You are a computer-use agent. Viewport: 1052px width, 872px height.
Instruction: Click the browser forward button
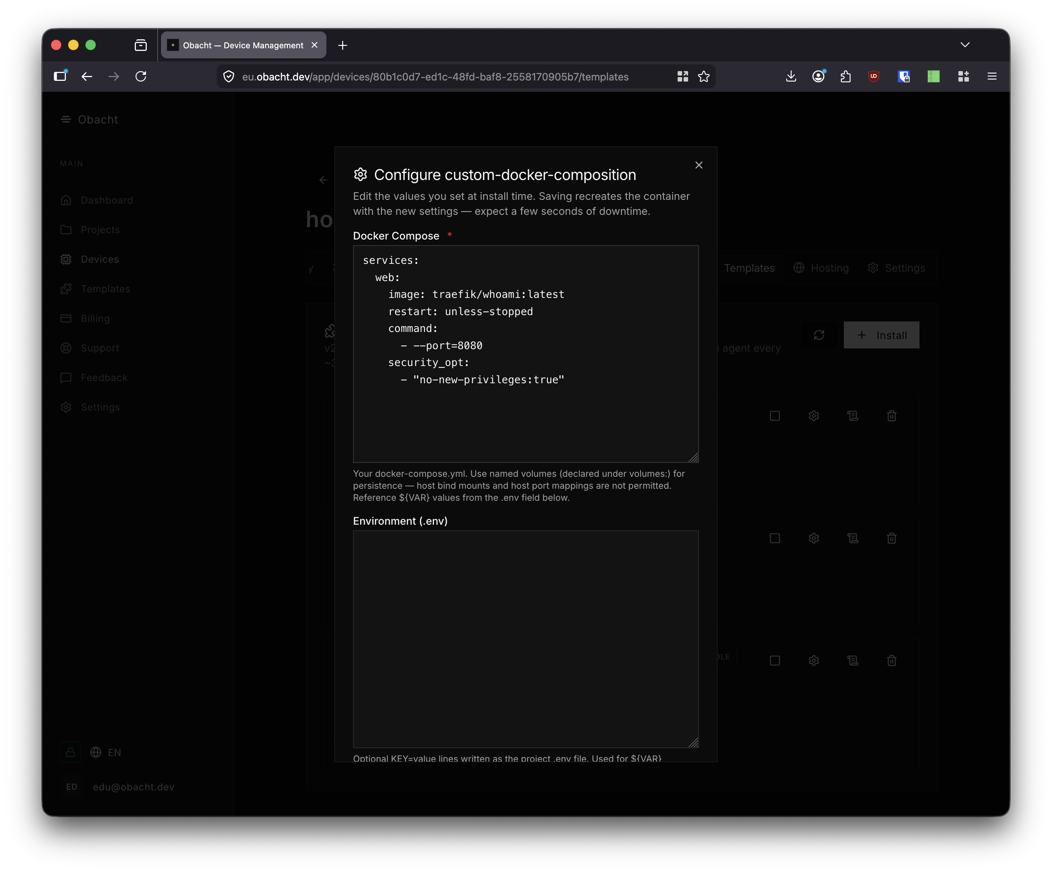point(114,77)
